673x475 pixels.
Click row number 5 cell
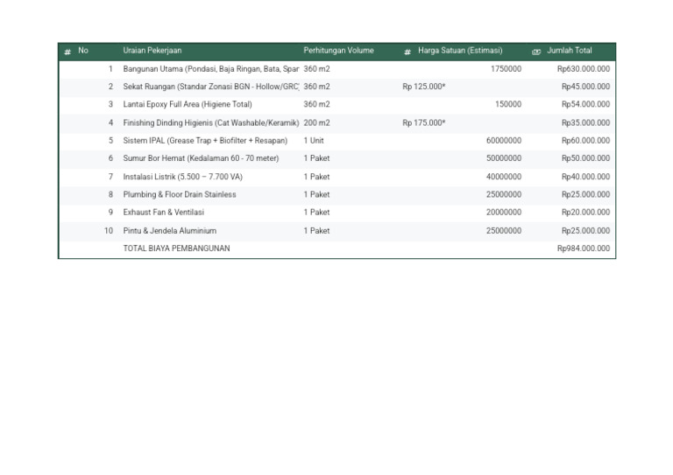(110, 141)
